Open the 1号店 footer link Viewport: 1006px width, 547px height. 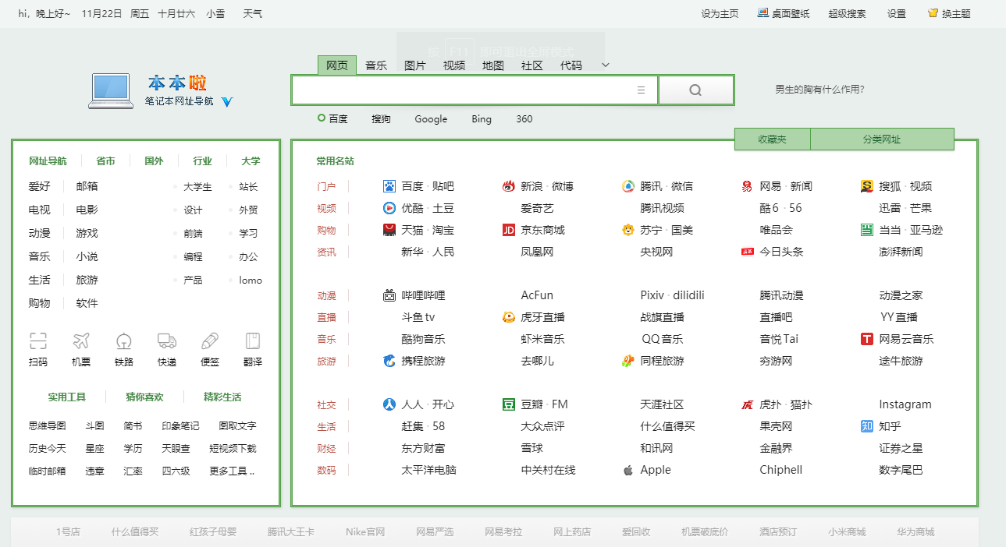68,531
